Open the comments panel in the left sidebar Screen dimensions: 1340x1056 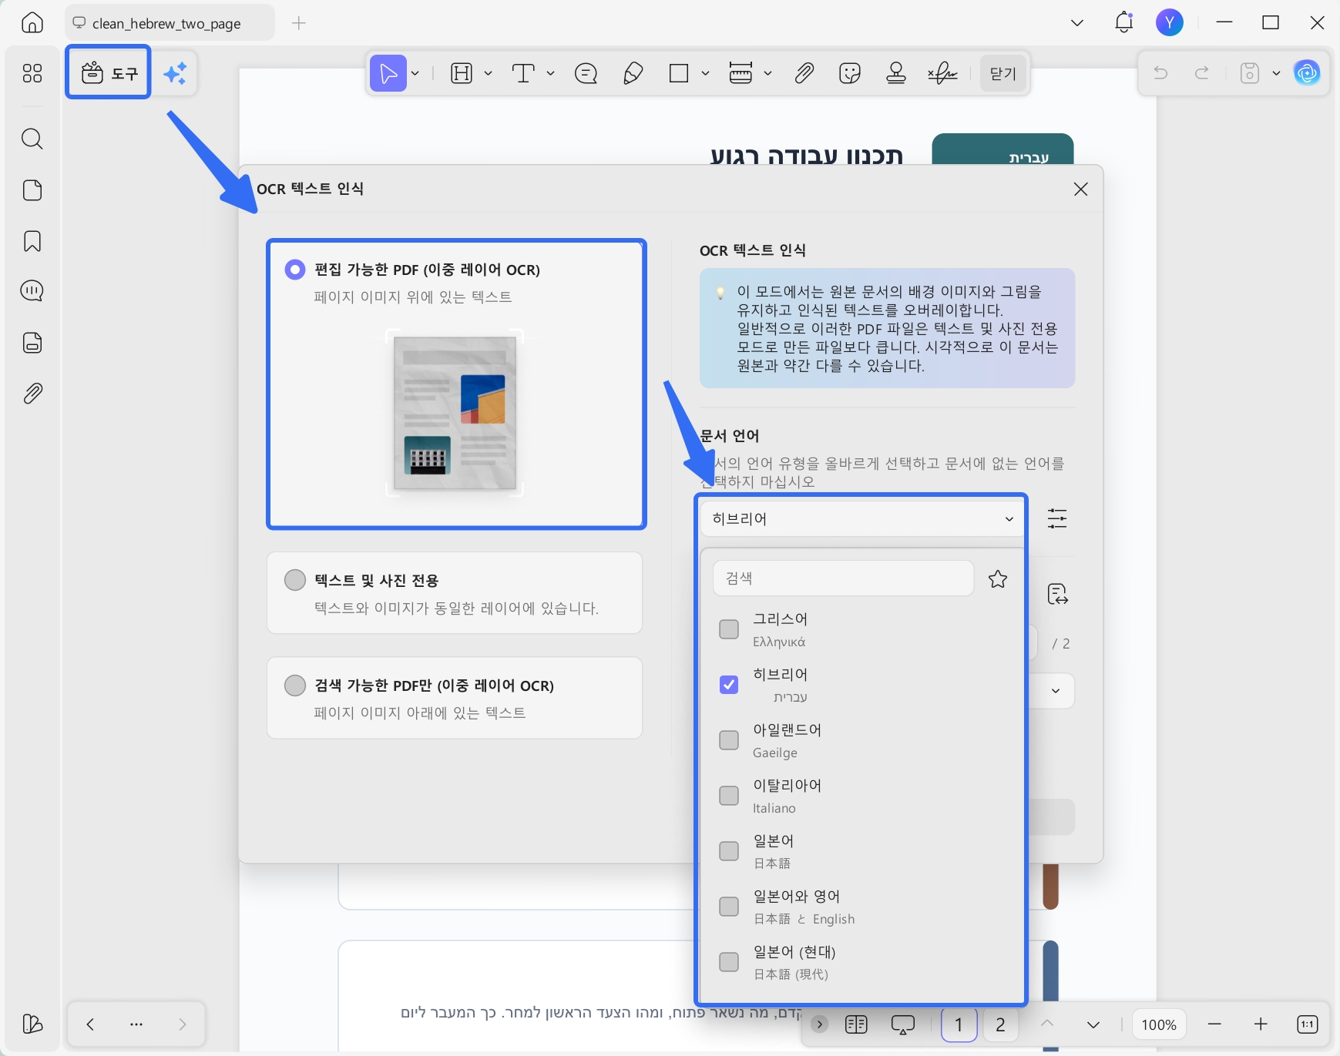point(32,291)
